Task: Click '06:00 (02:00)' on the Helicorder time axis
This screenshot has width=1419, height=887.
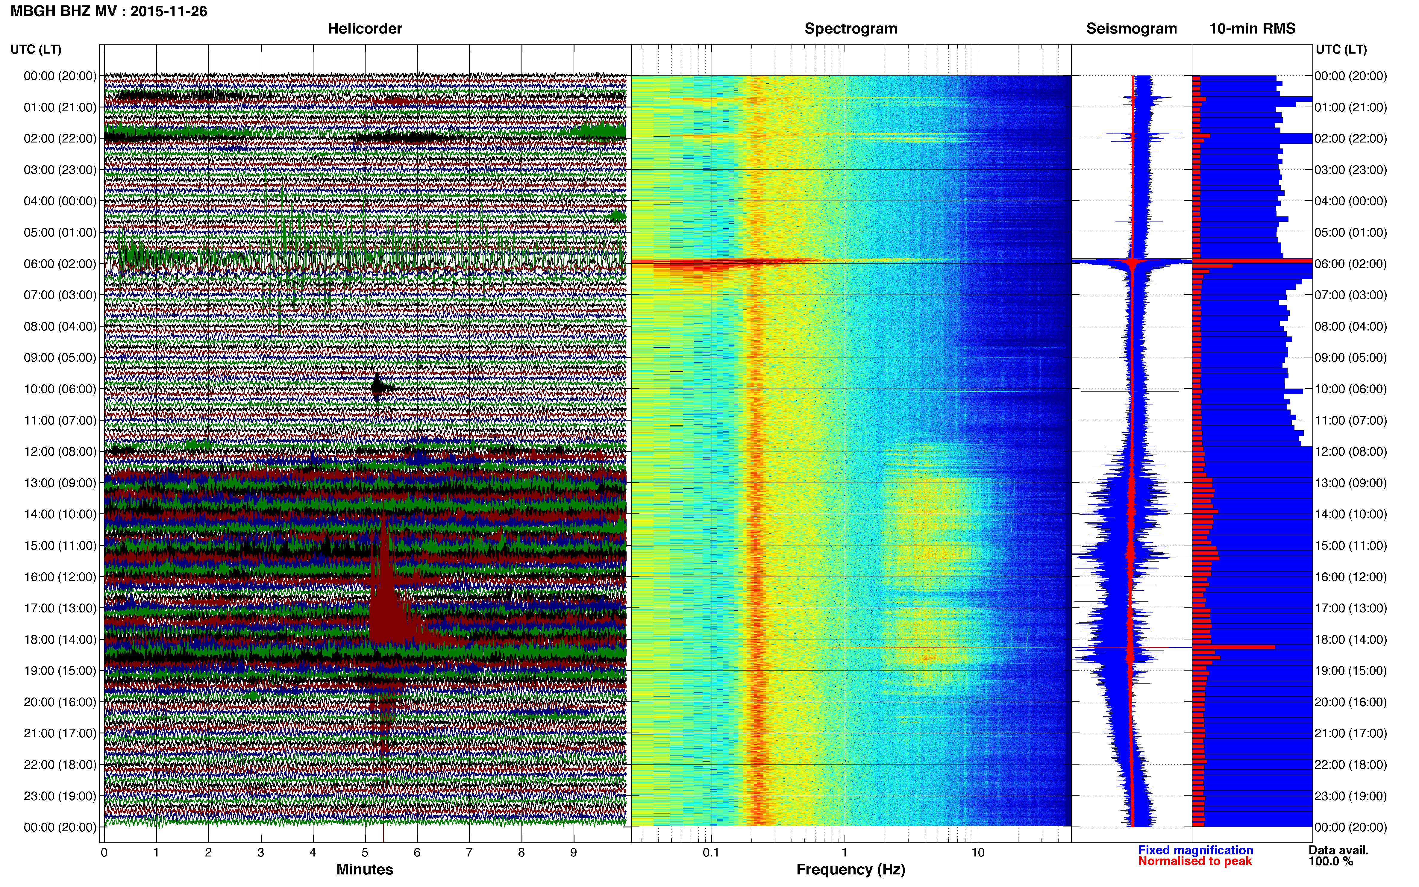Action: coord(60,264)
